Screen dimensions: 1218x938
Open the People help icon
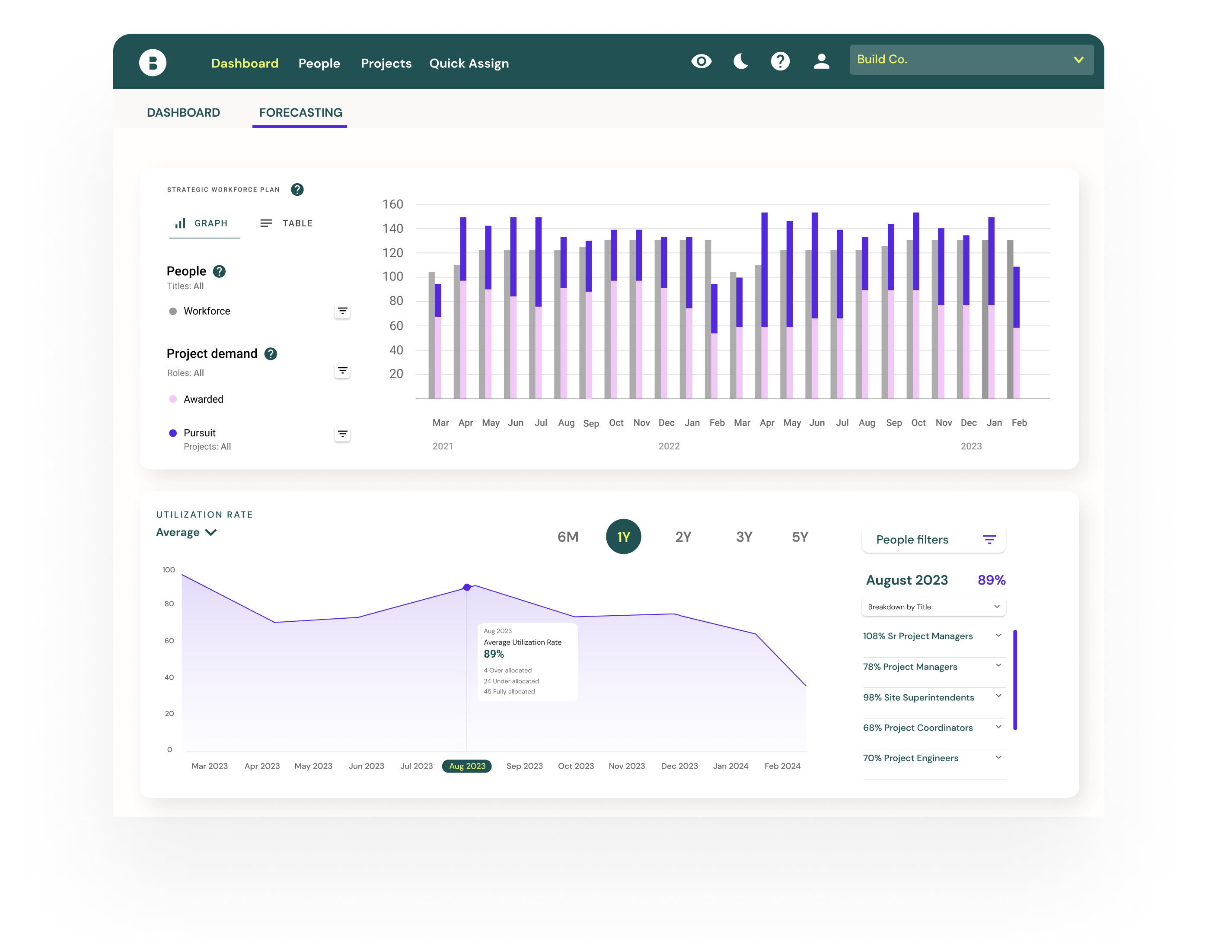coord(219,271)
